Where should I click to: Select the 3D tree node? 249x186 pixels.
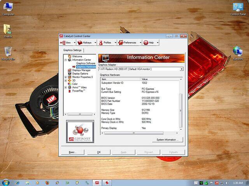tap(74, 81)
